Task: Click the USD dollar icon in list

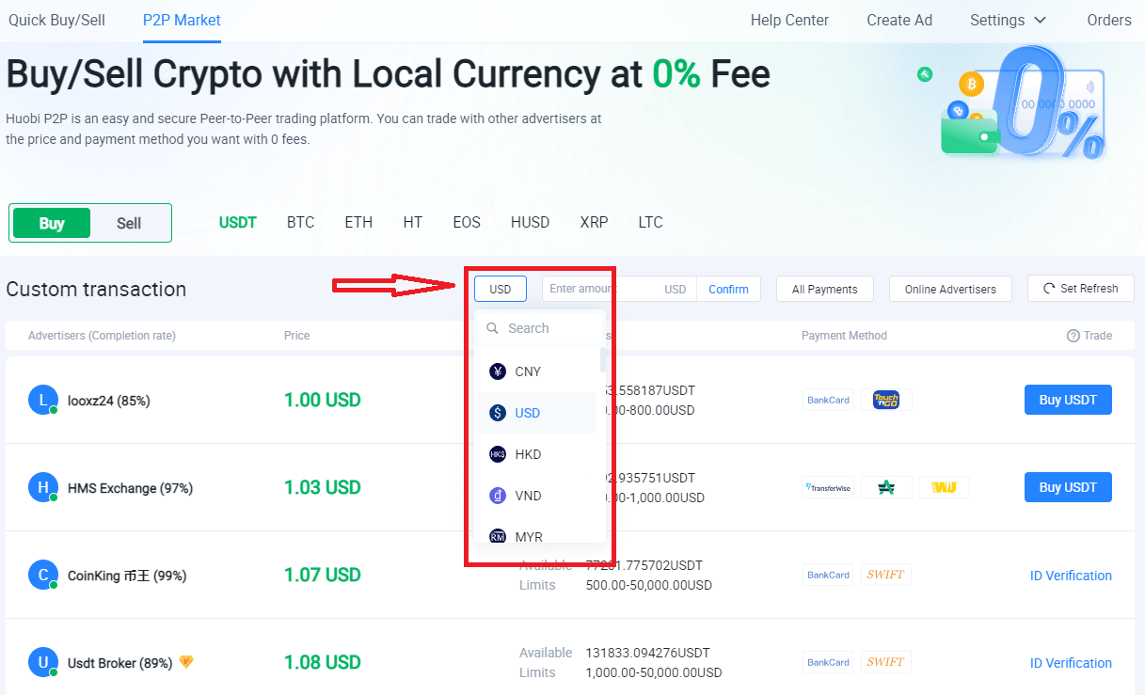Action: pyautogui.click(x=498, y=413)
